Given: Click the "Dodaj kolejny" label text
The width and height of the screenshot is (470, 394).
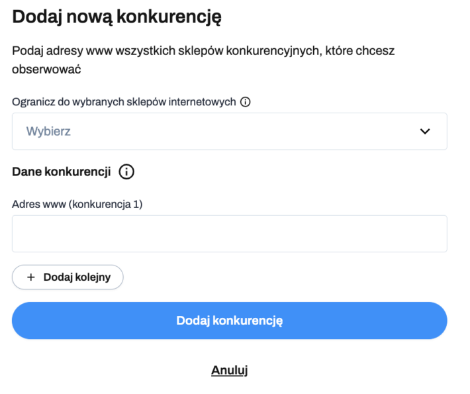Looking at the screenshot, I should [75, 277].
